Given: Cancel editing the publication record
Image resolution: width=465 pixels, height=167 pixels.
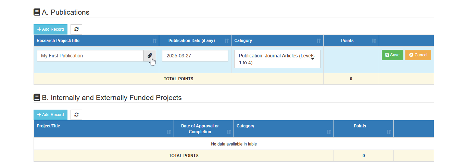Looking at the screenshot, I should (x=418, y=55).
